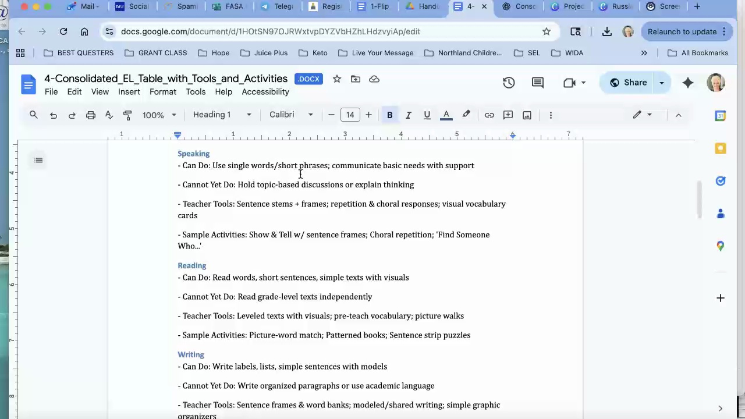Open version history clock icon
The width and height of the screenshot is (745, 419).
509,83
